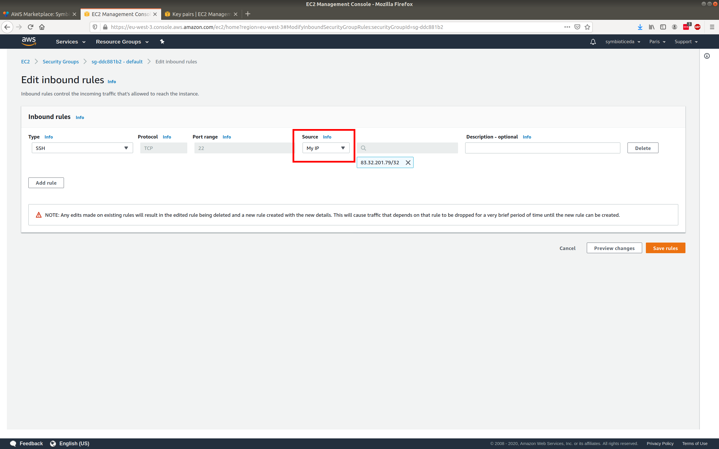Image resolution: width=719 pixels, height=449 pixels.
Task: Click Info link next to Type
Action: pos(49,137)
